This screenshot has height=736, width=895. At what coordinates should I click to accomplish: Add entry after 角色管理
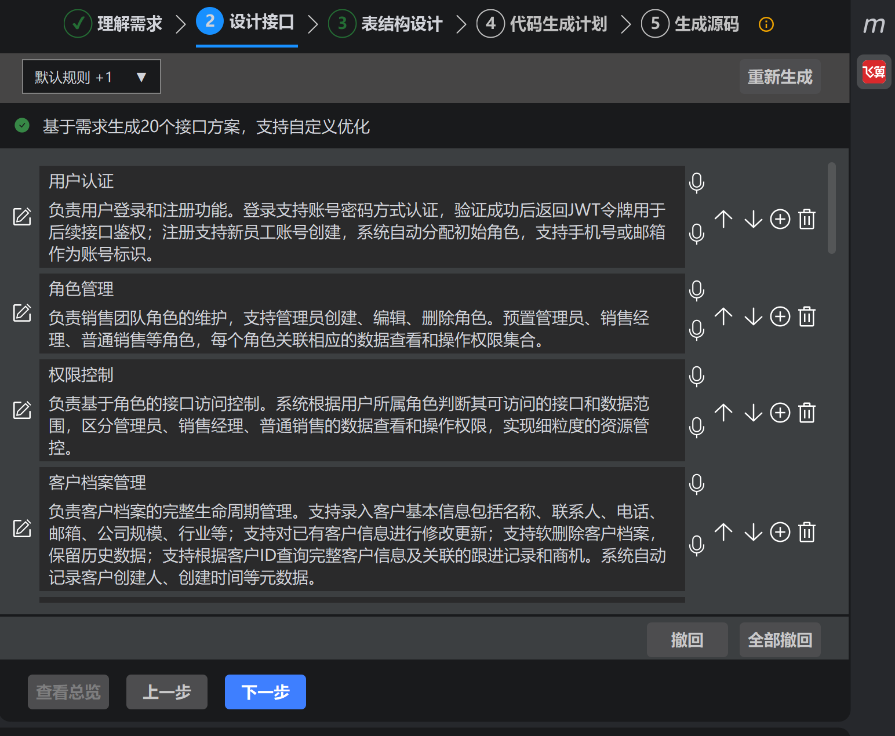coord(780,316)
